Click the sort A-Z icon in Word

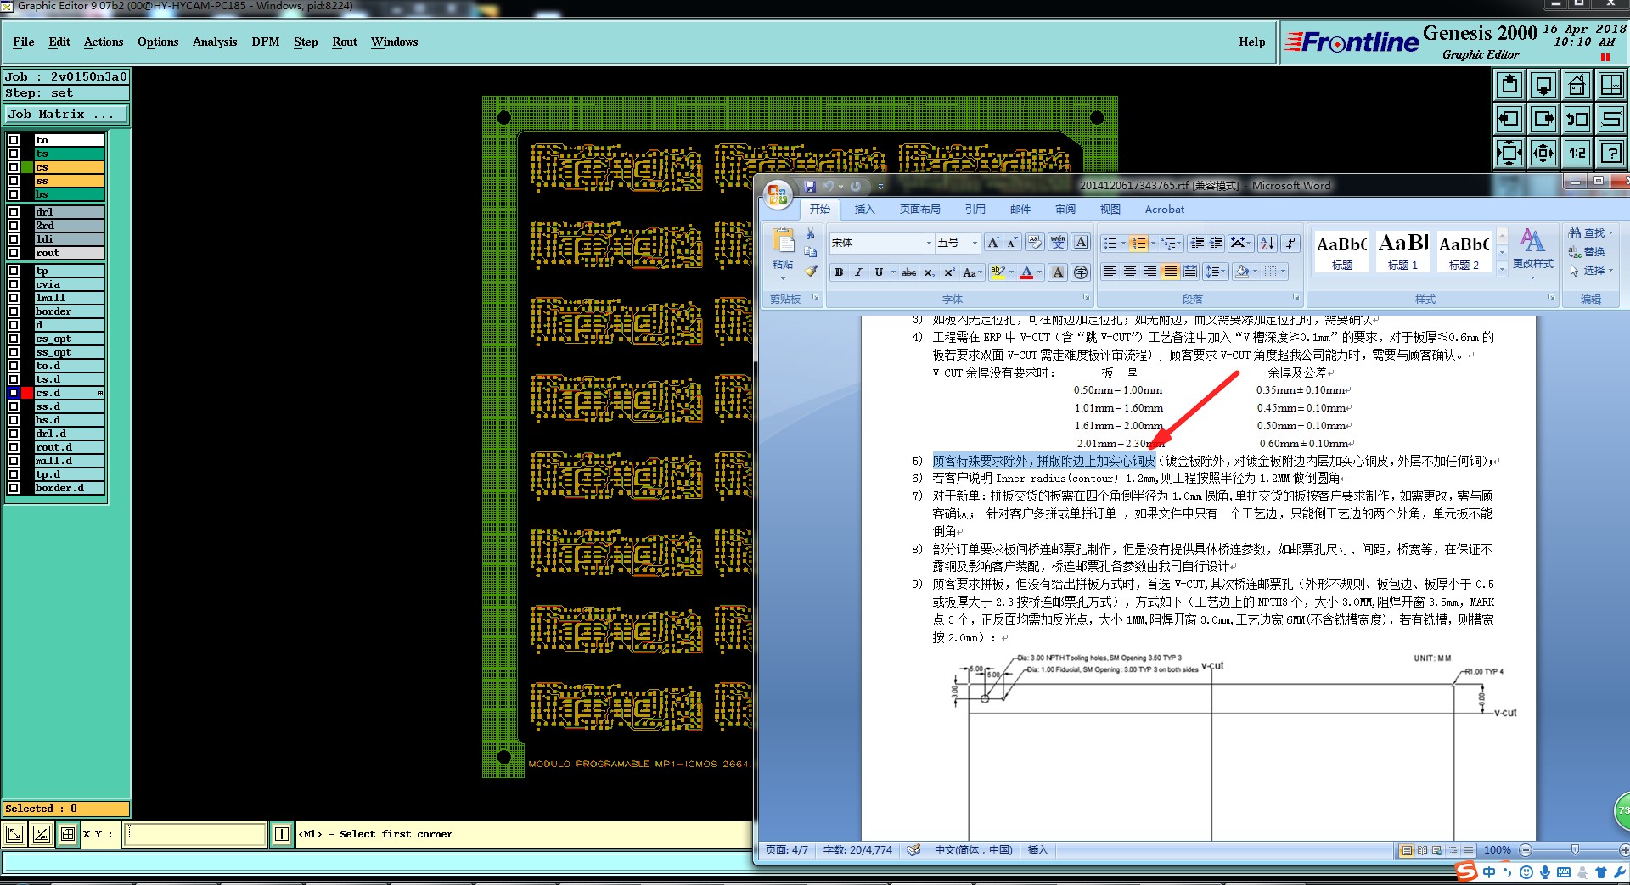coord(1267,244)
